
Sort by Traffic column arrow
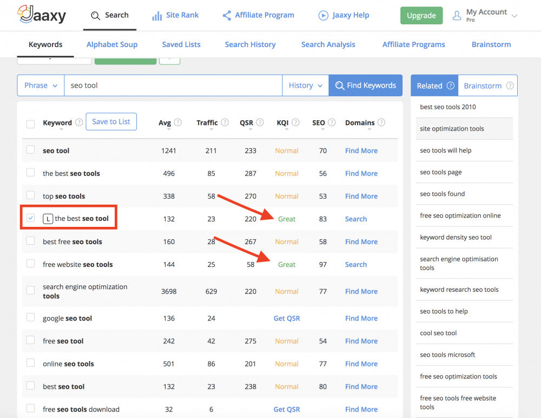click(x=211, y=129)
